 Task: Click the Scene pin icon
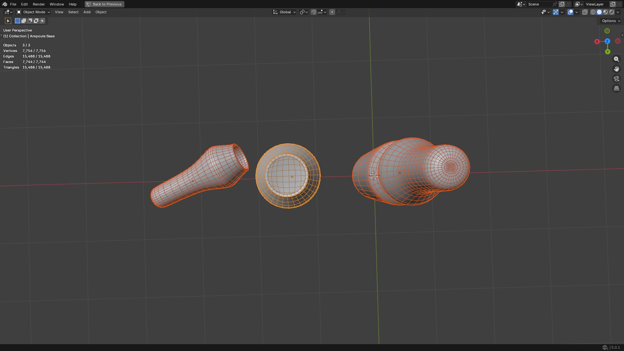click(555, 4)
